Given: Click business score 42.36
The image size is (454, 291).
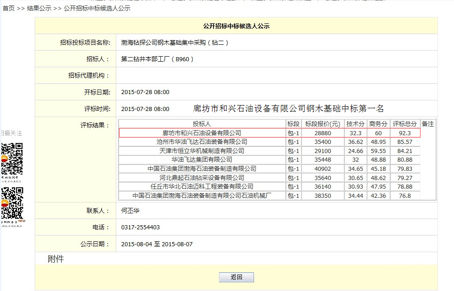Looking at the screenshot, I should (378, 196).
